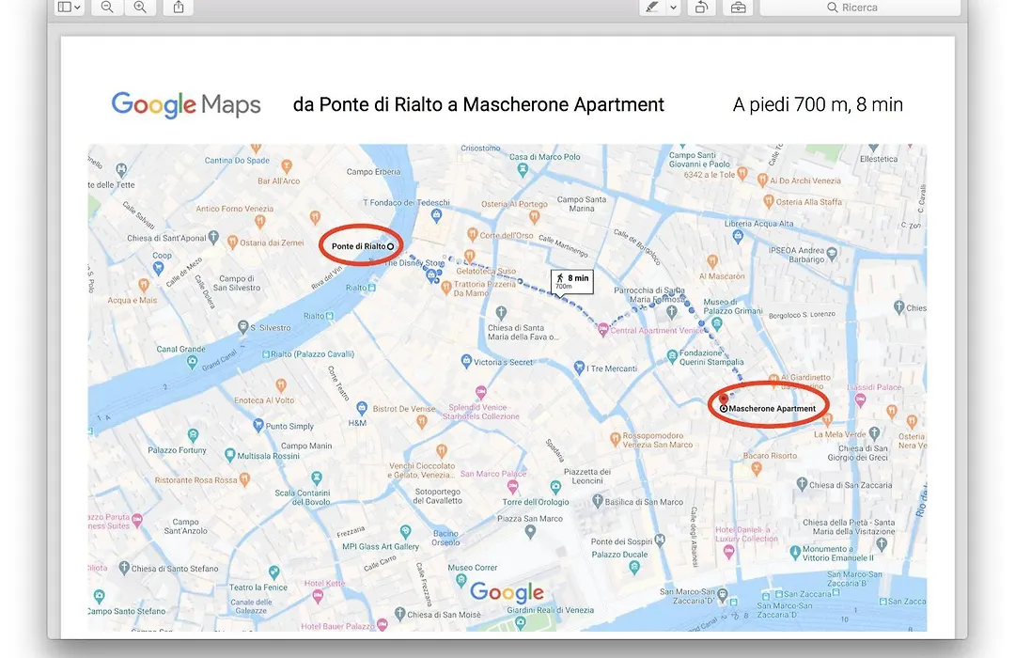
Task: Expand the highlight color dropdown arrow
Action: pyautogui.click(x=673, y=8)
